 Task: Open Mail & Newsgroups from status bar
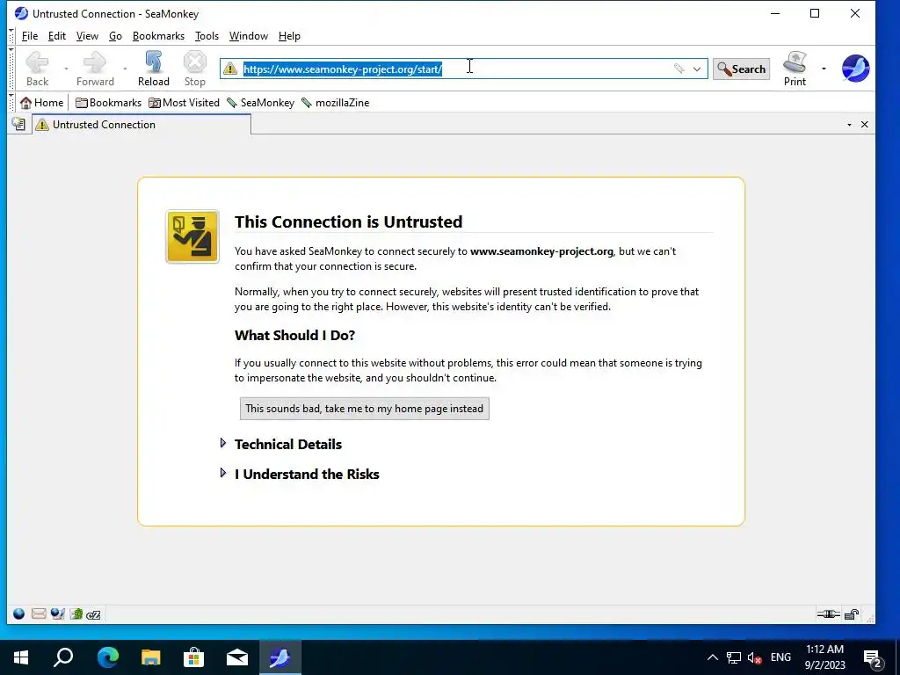pos(39,614)
